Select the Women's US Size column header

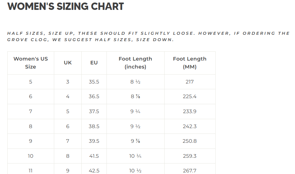(x=31, y=63)
